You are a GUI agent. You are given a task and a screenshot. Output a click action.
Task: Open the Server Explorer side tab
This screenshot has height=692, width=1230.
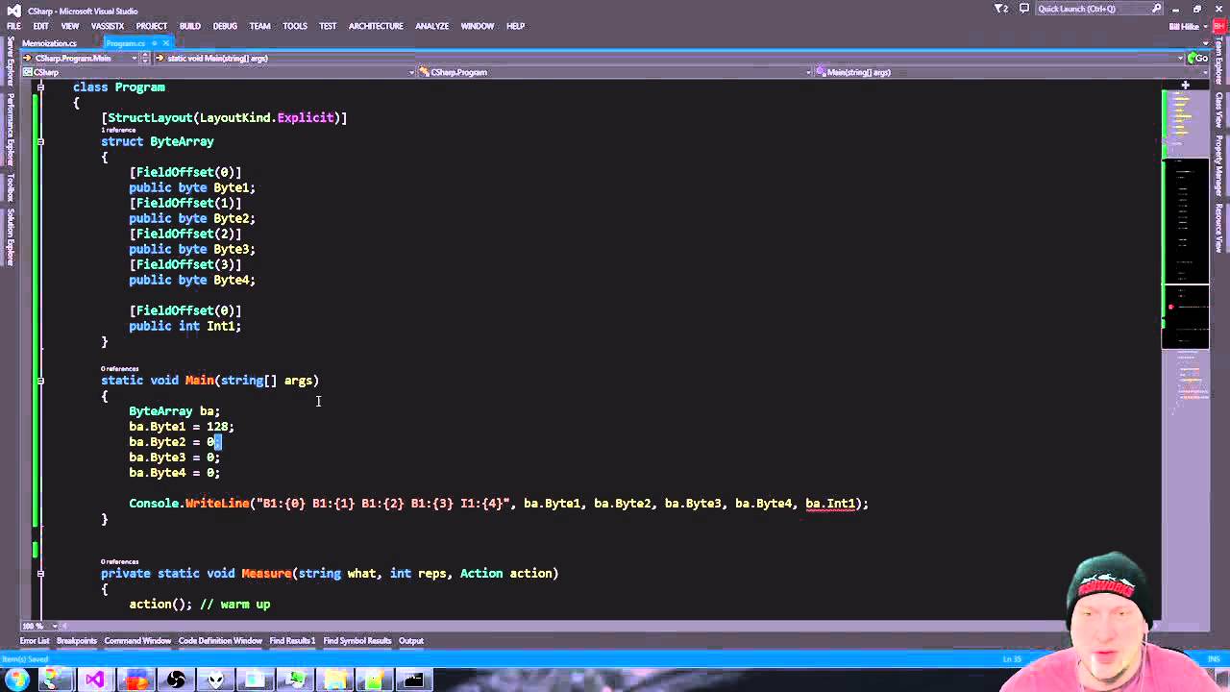click(11, 63)
